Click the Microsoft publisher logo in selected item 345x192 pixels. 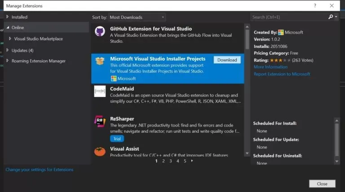(114, 79)
